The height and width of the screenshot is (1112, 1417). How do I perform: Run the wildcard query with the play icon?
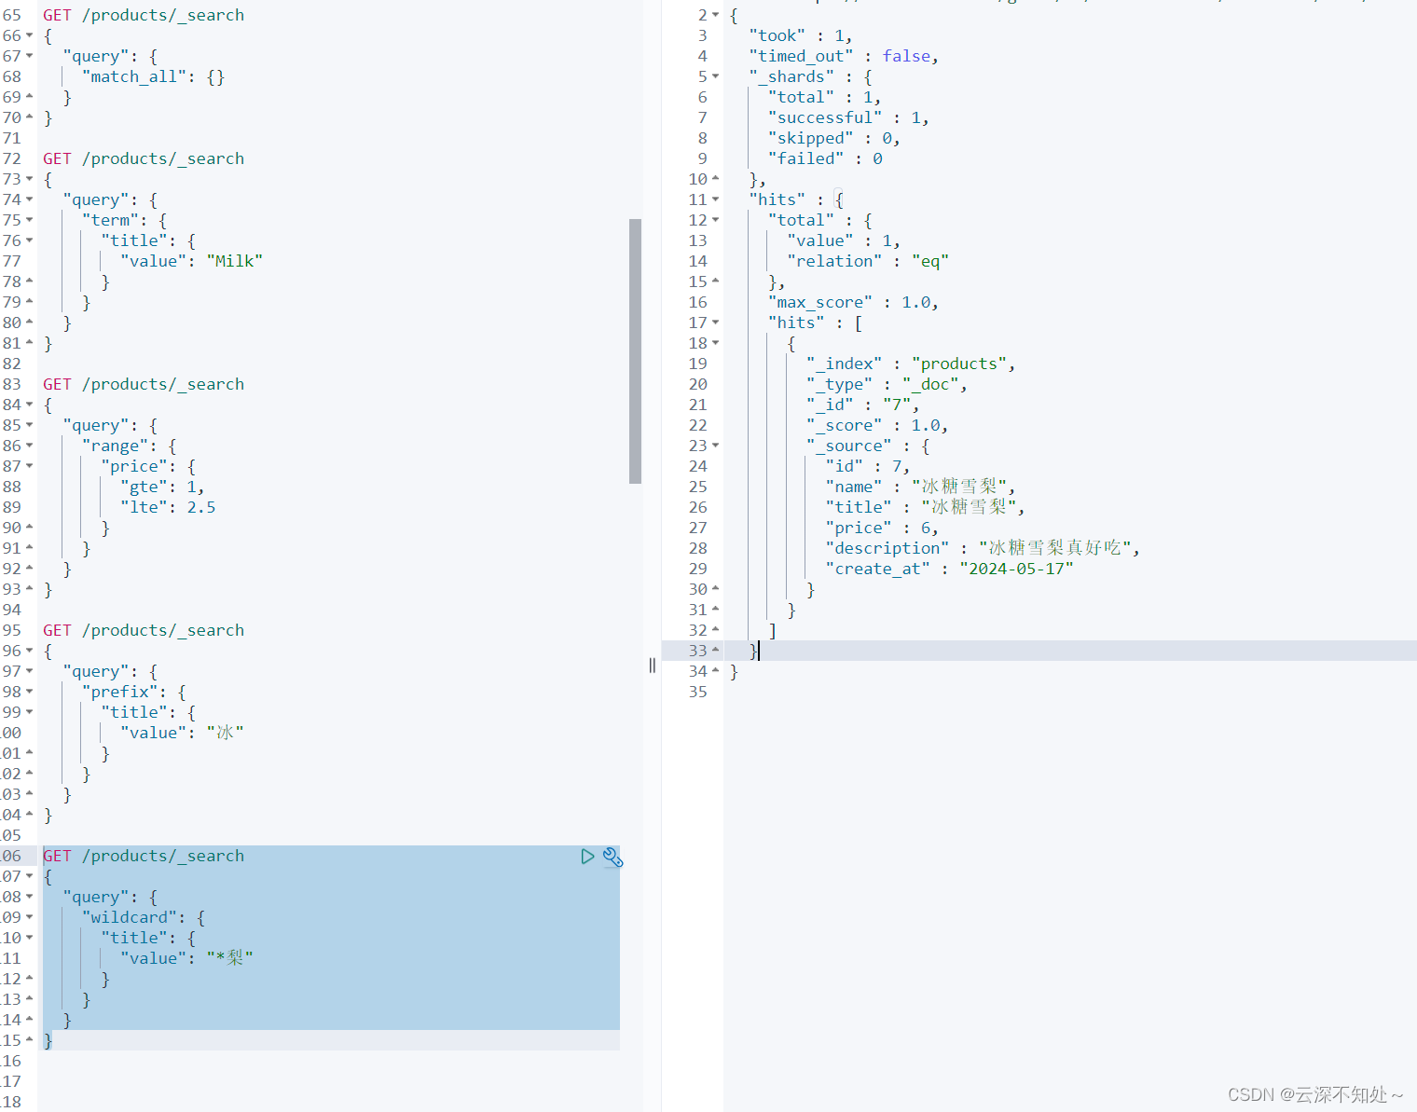(587, 856)
